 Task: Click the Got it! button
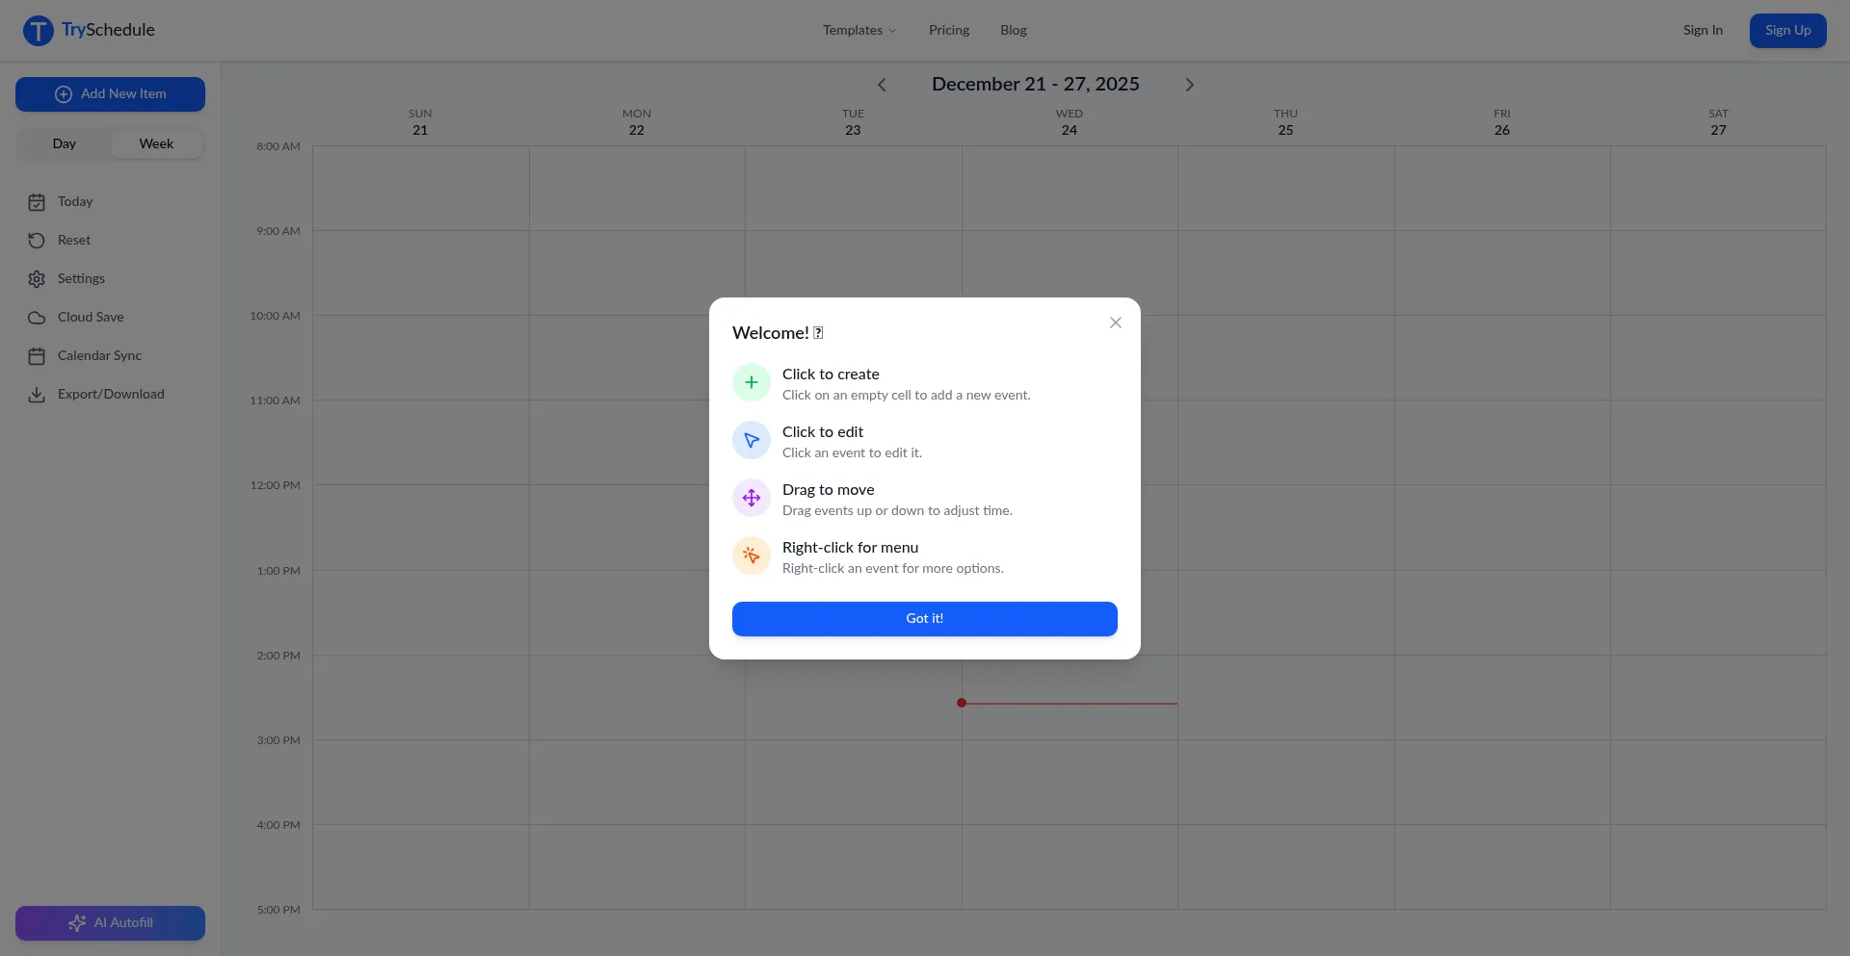924,619
